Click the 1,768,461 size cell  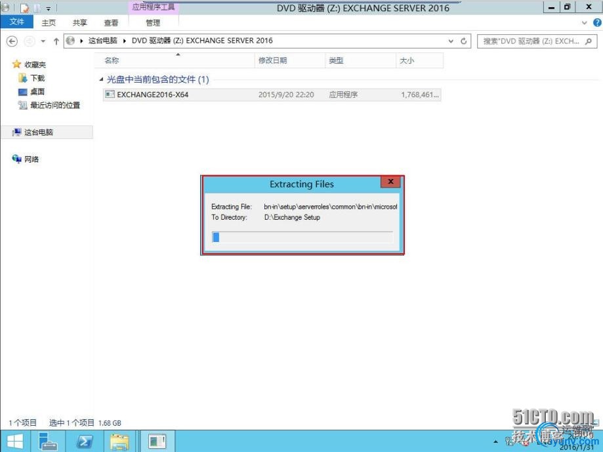click(x=419, y=94)
